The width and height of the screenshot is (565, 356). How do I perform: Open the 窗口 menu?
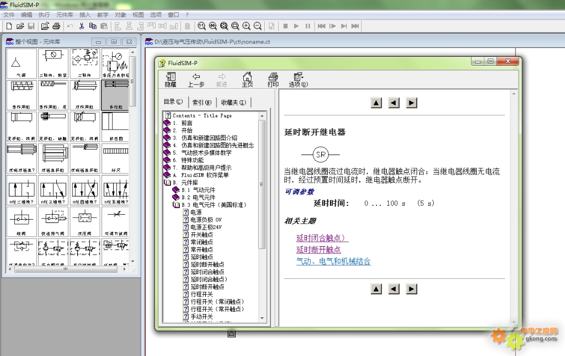(x=173, y=15)
